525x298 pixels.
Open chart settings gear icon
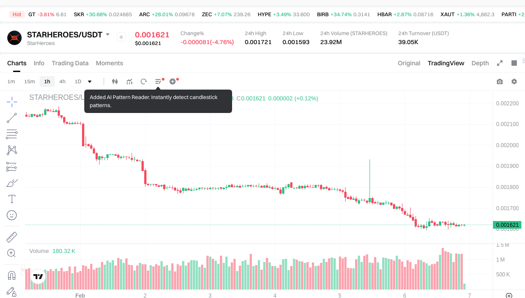point(514,81)
